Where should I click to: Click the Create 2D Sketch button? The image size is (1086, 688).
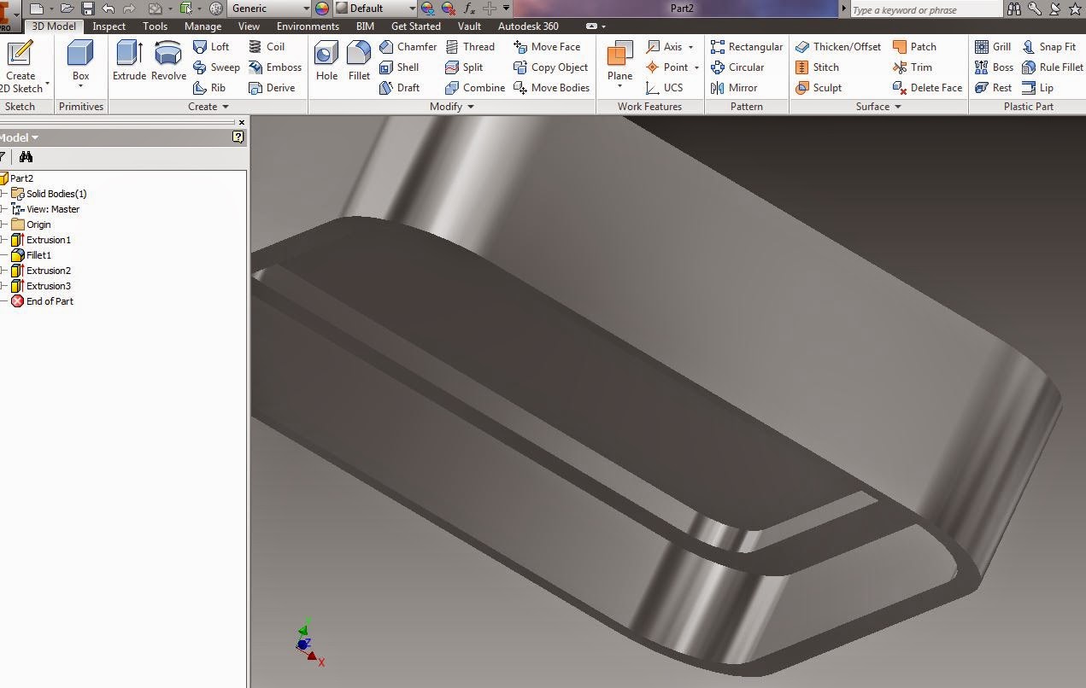[x=21, y=65]
